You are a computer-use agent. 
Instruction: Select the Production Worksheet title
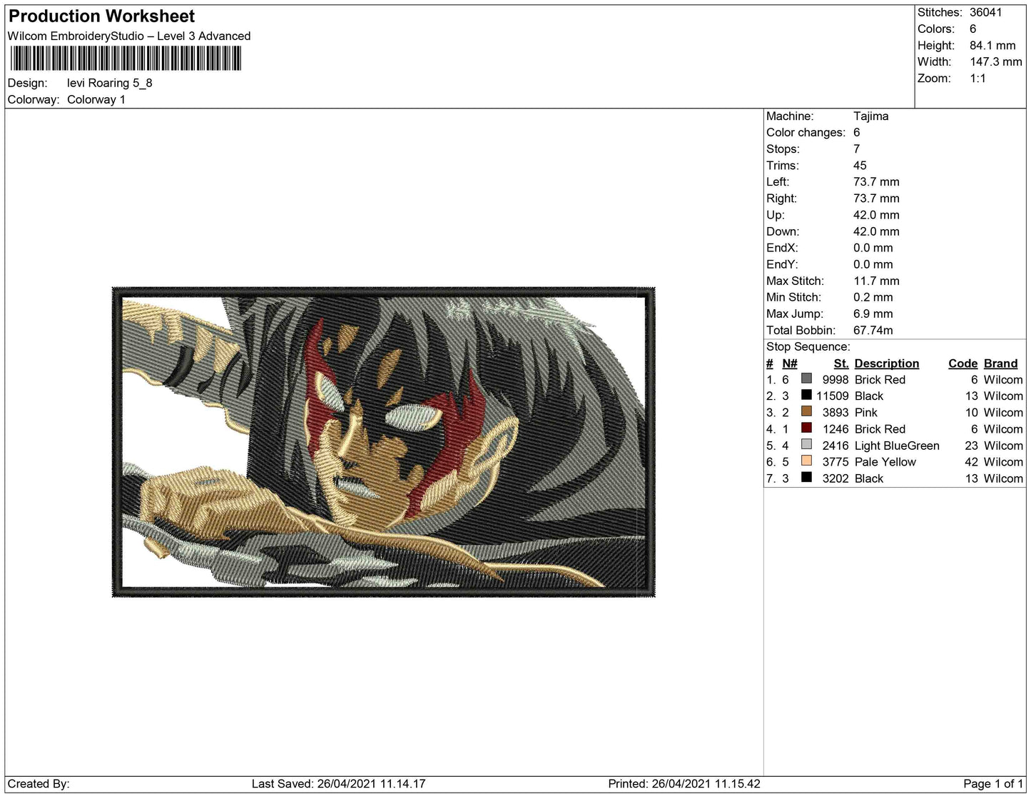101,16
